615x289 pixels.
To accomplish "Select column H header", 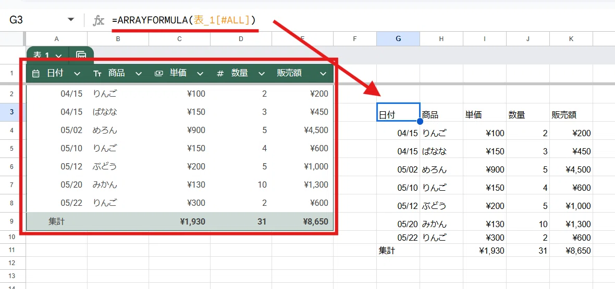I will (x=441, y=38).
